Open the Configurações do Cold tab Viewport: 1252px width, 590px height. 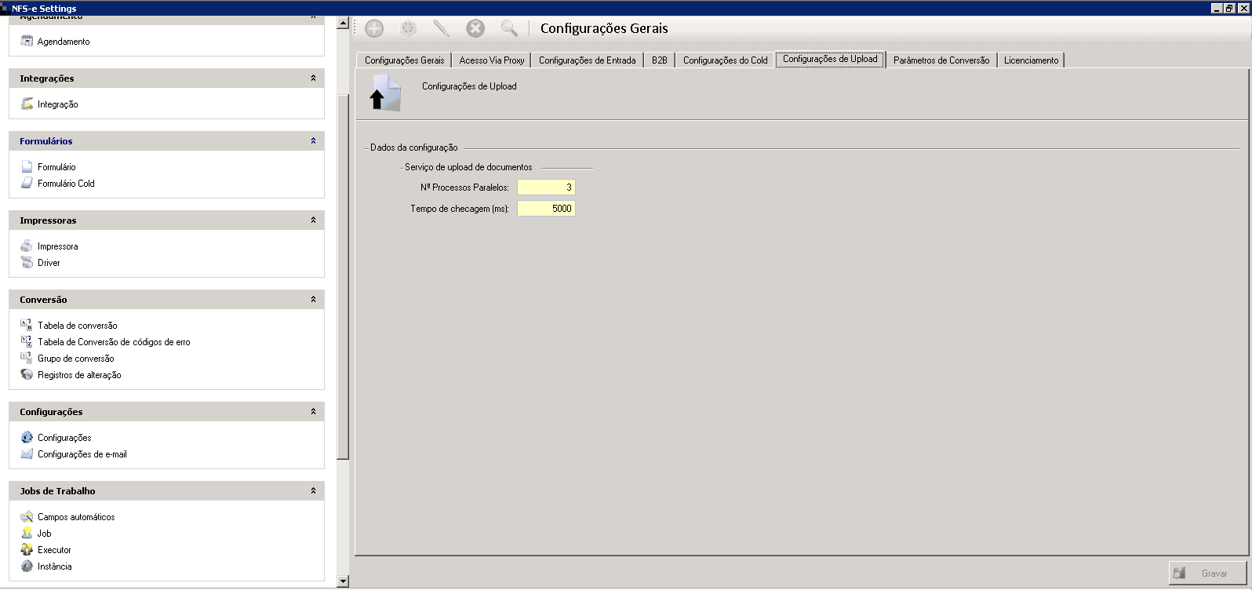click(725, 60)
